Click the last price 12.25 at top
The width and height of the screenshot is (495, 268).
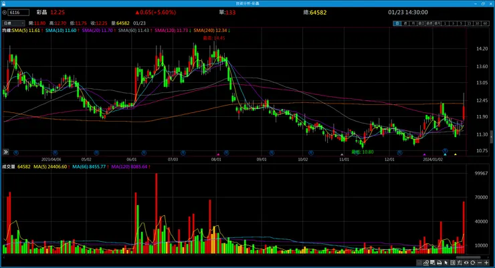(58, 12)
